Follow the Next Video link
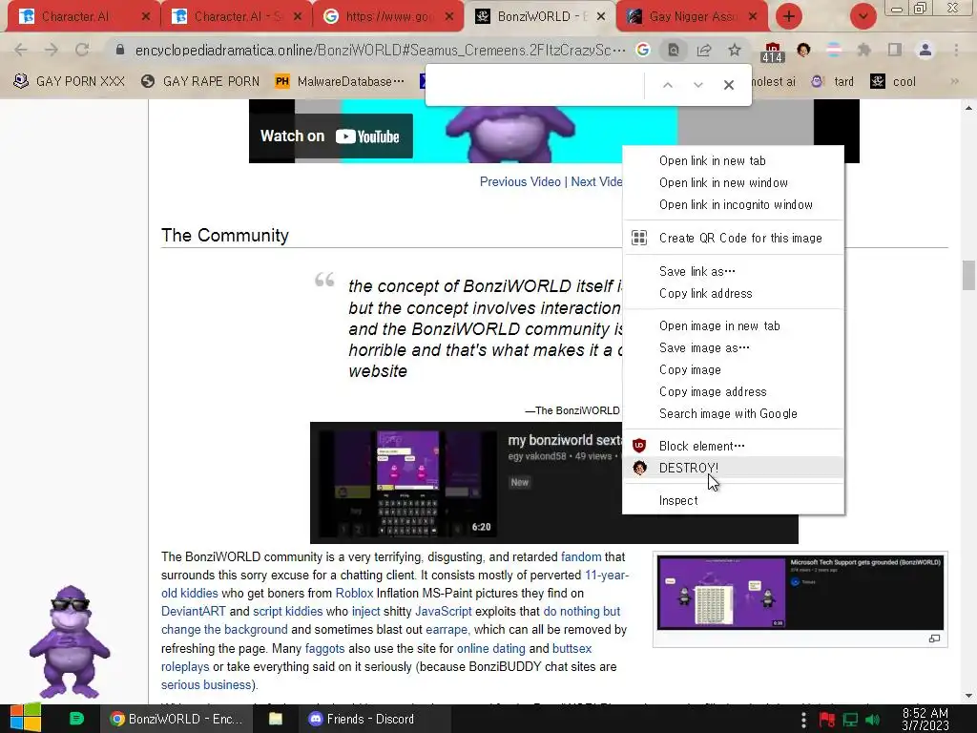The height and width of the screenshot is (733, 977). 596,181
